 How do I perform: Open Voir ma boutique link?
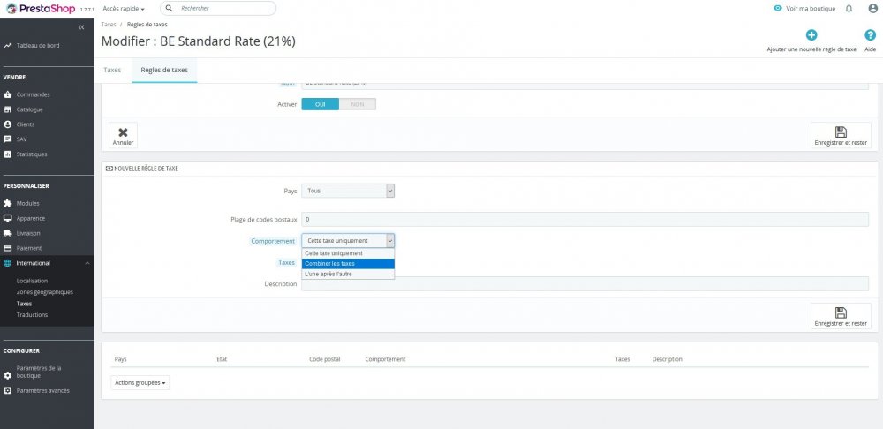click(811, 9)
